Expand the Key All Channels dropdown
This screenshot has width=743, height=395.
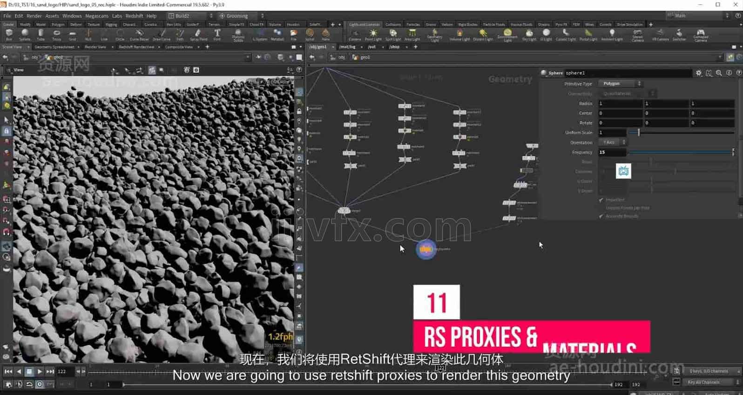(x=712, y=382)
